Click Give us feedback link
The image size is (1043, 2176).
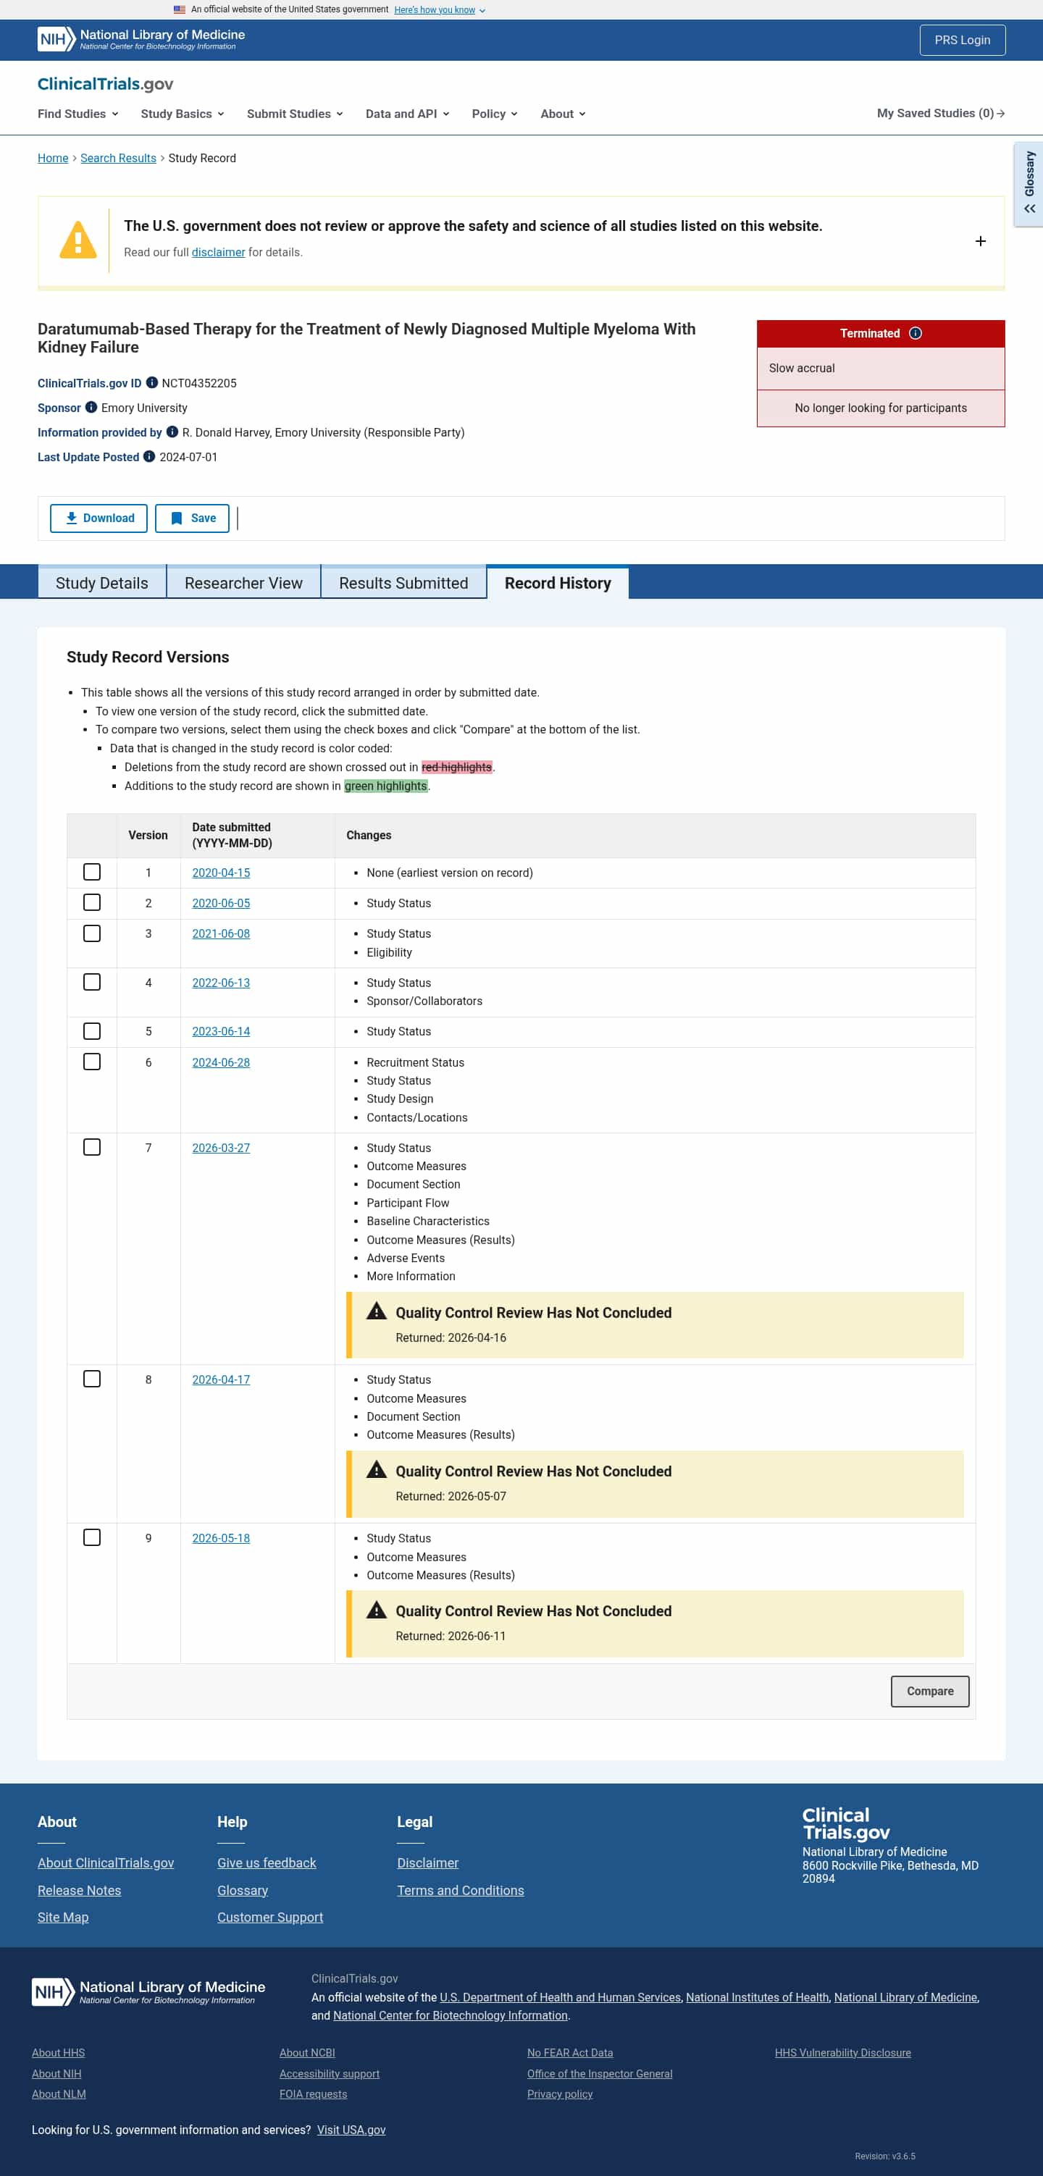tap(267, 1862)
